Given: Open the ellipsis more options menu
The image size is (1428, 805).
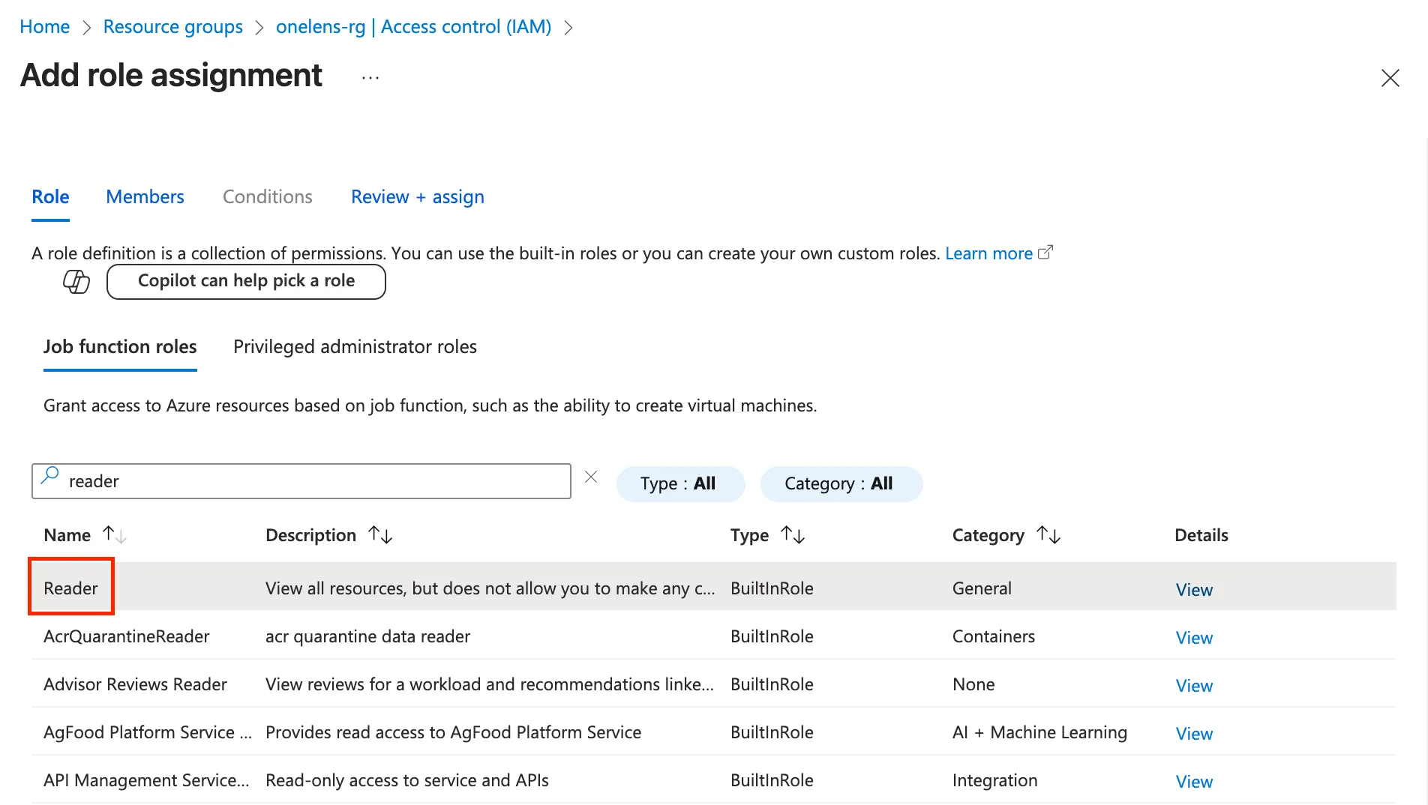Looking at the screenshot, I should (x=370, y=78).
